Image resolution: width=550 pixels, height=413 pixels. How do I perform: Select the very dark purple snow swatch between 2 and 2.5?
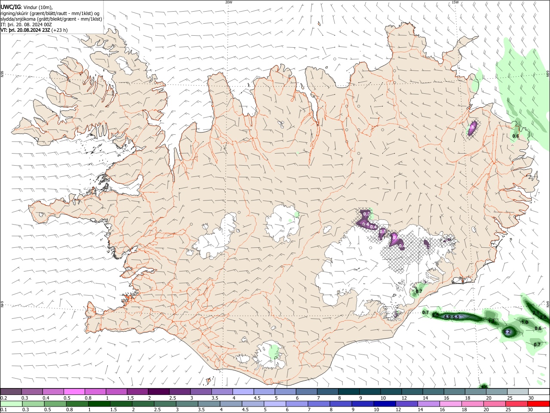pyautogui.click(x=159, y=391)
